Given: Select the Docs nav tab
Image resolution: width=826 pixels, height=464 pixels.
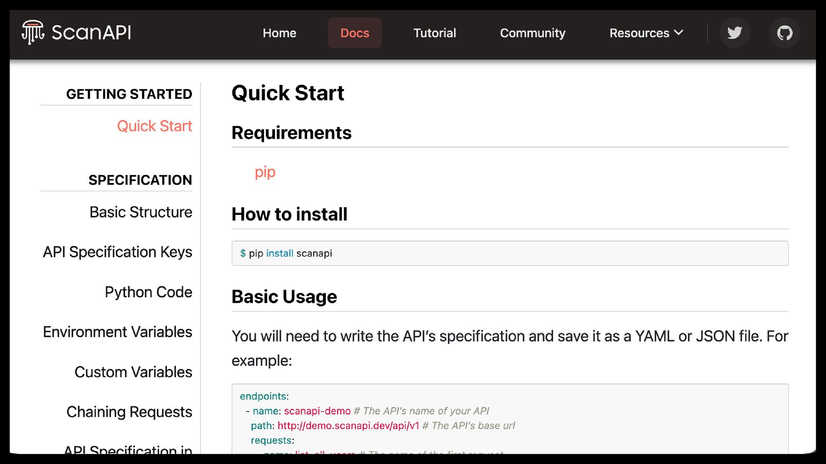Looking at the screenshot, I should pyautogui.click(x=354, y=33).
